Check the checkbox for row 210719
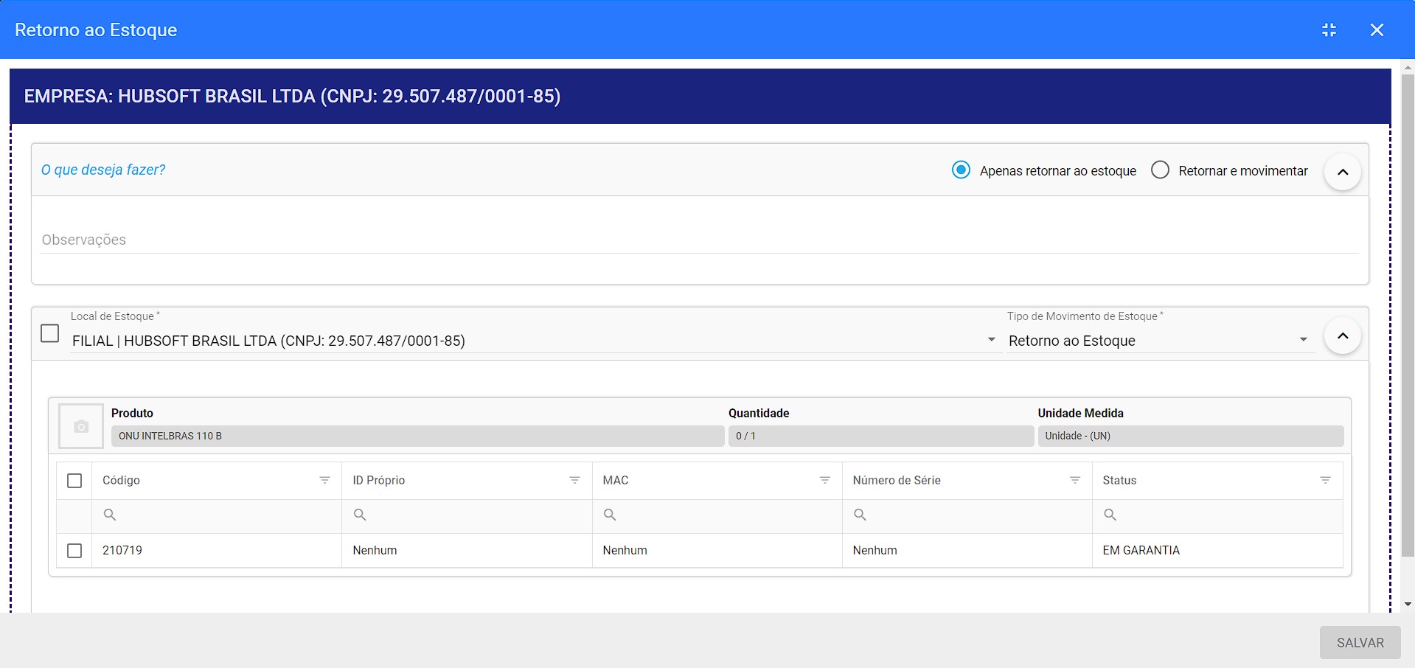This screenshot has width=1415, height=668. tap(74, 551)
